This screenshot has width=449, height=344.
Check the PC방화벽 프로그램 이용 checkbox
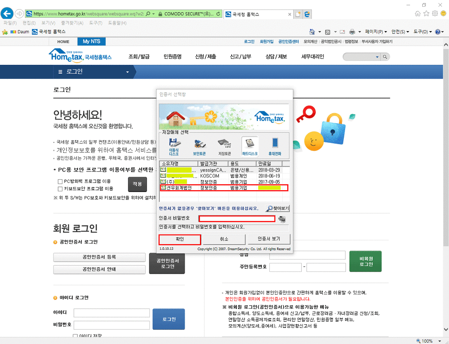60,181
